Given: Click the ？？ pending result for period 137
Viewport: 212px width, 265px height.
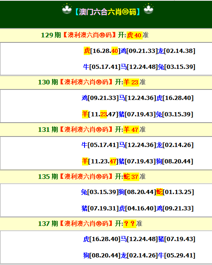Looking at the screenshot, I should click(x=130, y=224).
